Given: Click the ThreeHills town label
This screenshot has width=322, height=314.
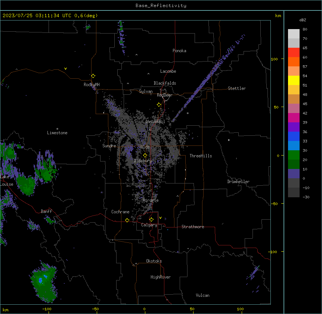Looking at the screenshot, I should pos(201,156).
